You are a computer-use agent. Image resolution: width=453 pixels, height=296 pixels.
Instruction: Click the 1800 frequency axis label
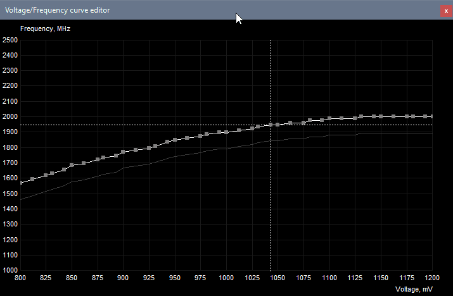10,147
